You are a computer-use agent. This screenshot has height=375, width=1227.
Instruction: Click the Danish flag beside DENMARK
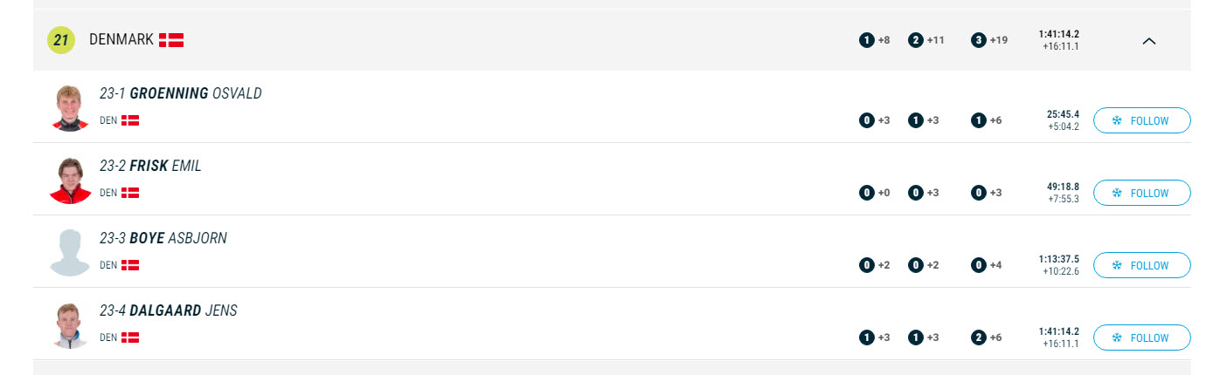click(x=171, y=40)
